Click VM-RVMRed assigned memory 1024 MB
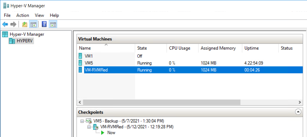The height and width of the screenshot is (137, 307). coord(208,70)
